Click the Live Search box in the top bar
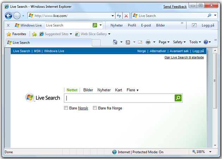 (169, 15)
